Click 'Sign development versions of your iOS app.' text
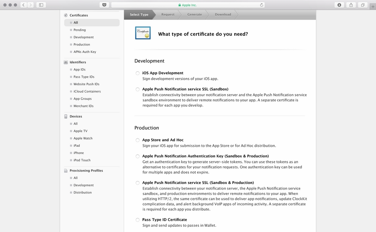This screenshot has height=232, width=376. (x=180, y=79)
